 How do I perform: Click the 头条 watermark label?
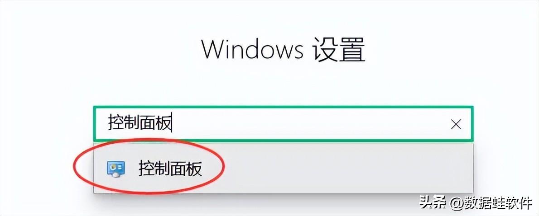point(433,203)
